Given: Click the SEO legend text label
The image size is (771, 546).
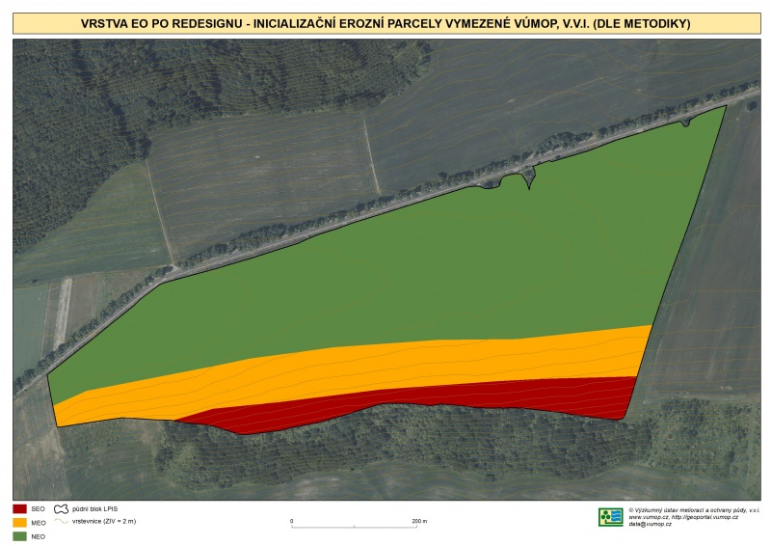Looking at the screenshot, I should tap(39, 508).
